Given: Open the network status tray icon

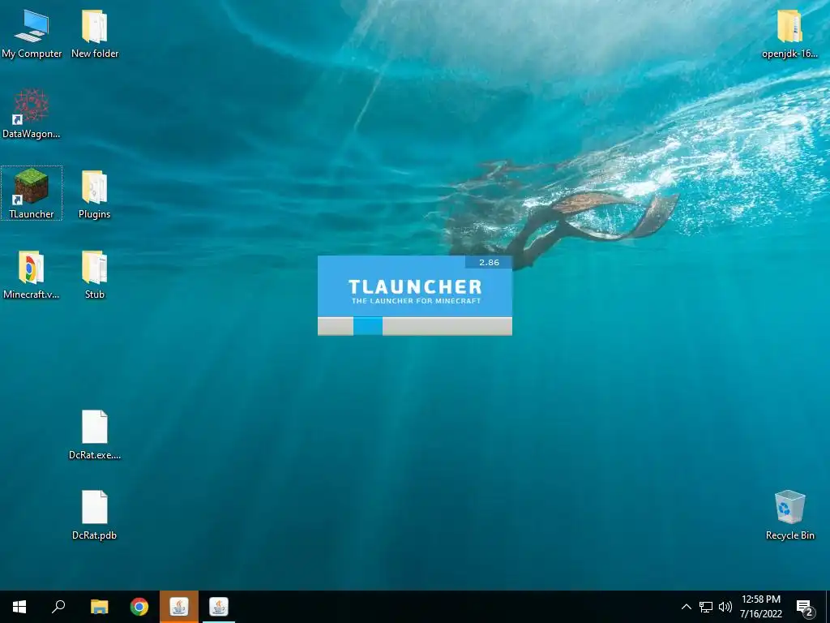Looking at the screenshot, I should 706,607.
